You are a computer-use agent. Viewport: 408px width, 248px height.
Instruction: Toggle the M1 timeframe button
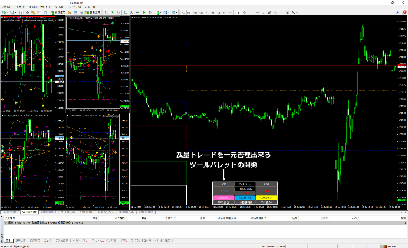[183, 12]
